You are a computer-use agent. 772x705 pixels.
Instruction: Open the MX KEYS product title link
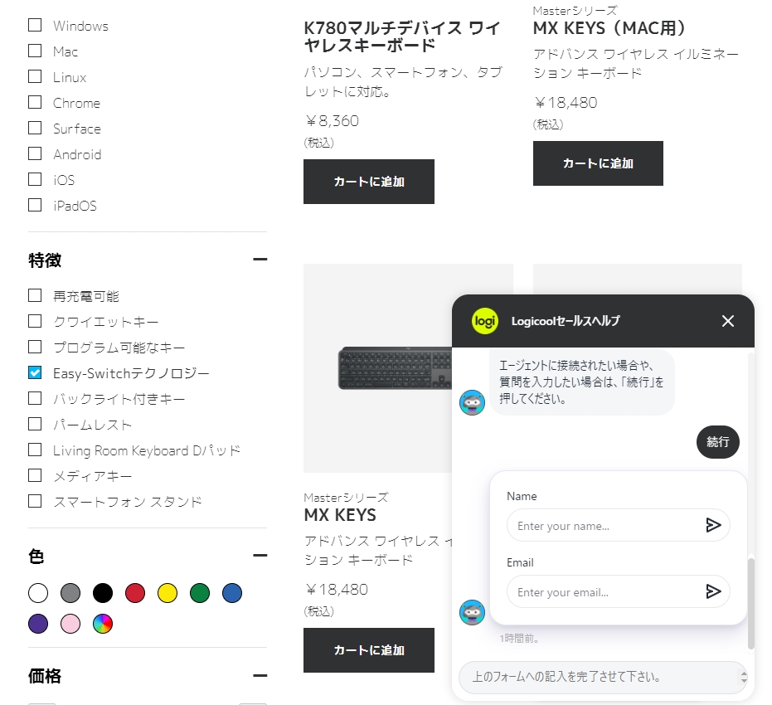pos(340,515)
